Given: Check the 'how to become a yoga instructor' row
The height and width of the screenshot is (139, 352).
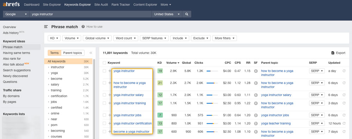Looking at the screenshot, I should click(104, 83).
